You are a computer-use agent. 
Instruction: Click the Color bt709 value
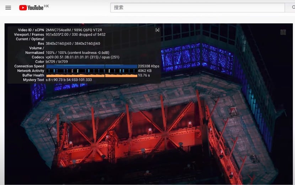pyautogui.click(x=57, y=62)
